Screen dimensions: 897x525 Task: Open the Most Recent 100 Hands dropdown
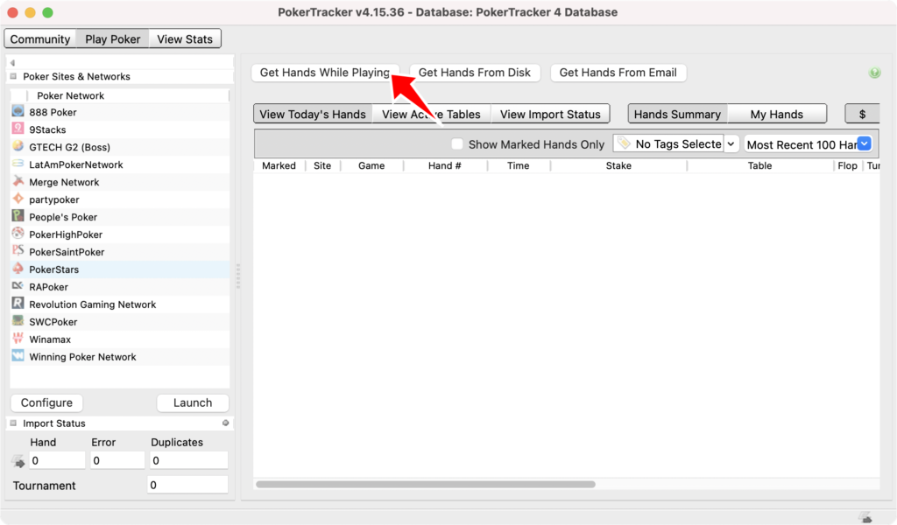pyautogui.click(x=865, y=144)
